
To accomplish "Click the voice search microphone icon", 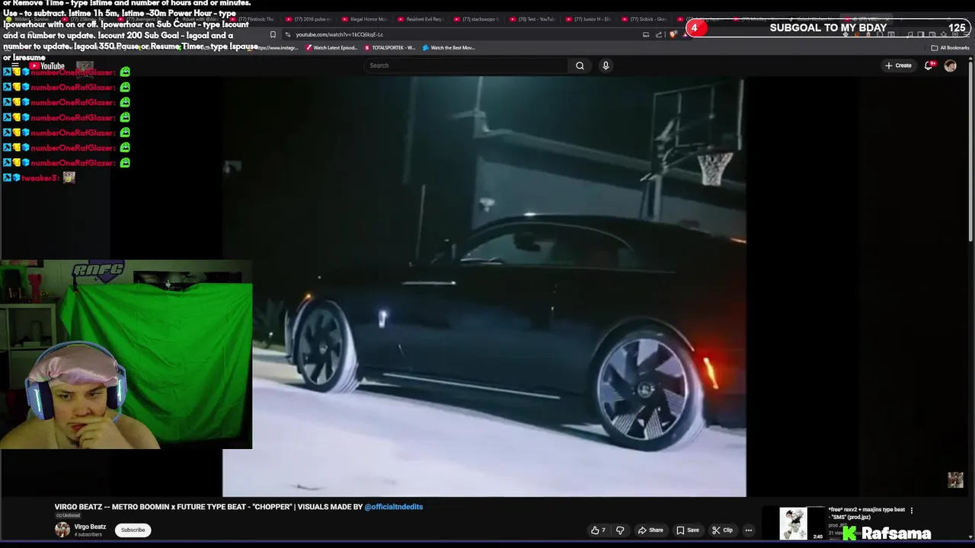I will (606, 65).
